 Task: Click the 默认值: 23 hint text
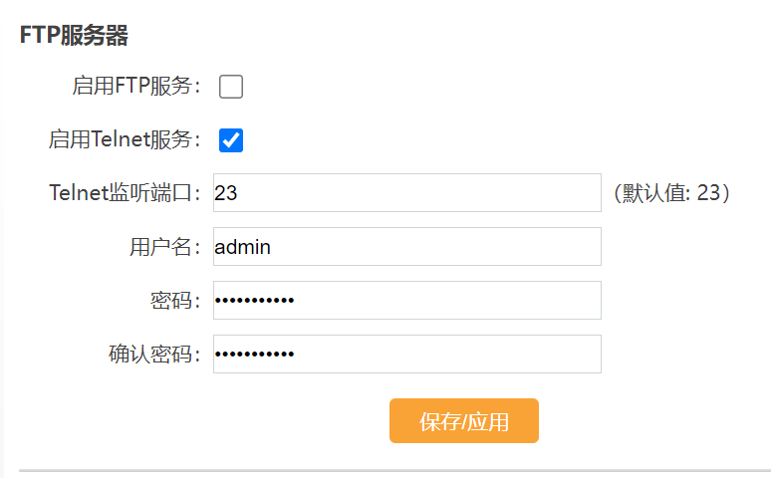click(x=673, y=193)
